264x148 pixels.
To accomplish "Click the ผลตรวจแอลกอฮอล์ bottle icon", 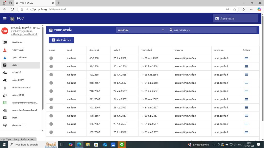I will tap(5, 88).
